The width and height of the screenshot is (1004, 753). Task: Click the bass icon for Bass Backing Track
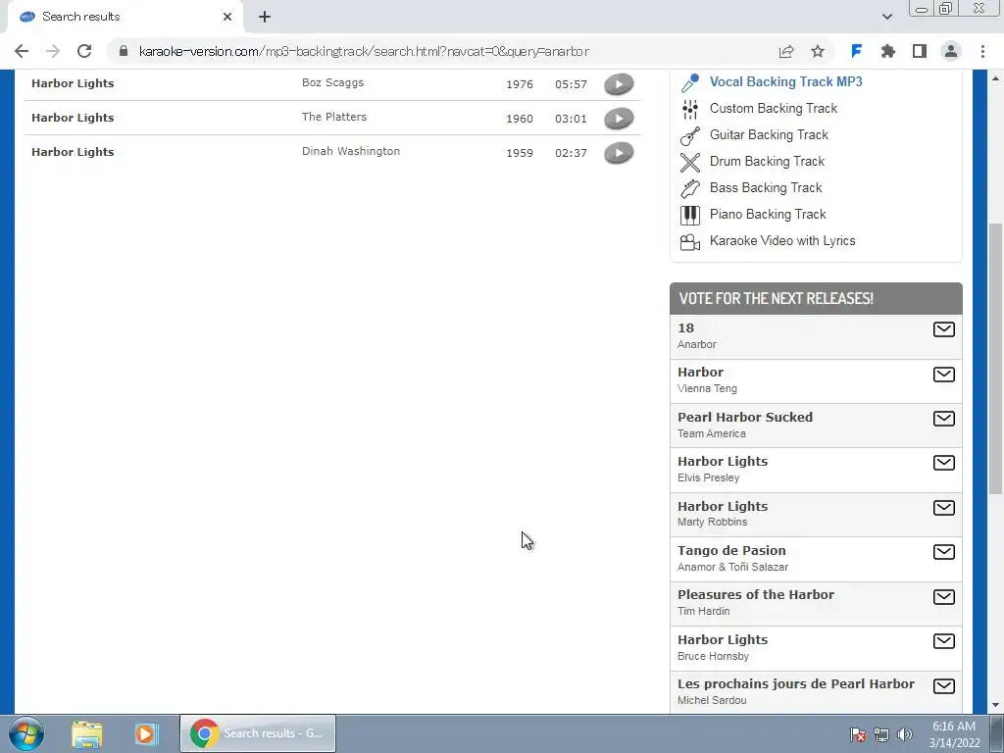[x=689, y=188]
